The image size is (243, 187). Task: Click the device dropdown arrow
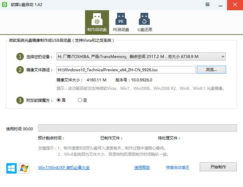(x=222, y=56)
